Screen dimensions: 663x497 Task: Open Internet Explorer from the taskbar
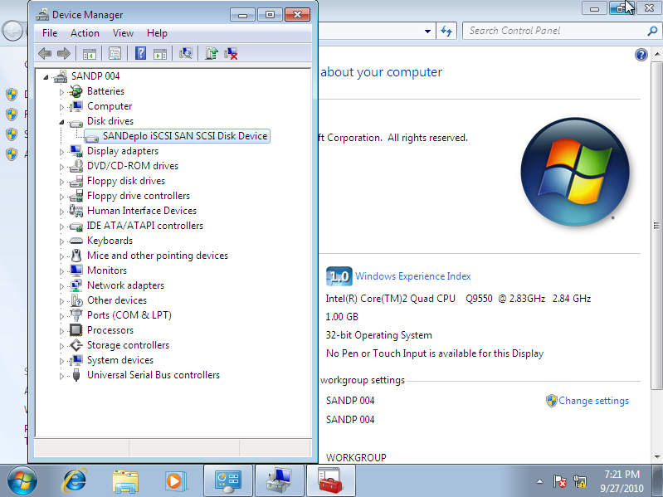74,481
